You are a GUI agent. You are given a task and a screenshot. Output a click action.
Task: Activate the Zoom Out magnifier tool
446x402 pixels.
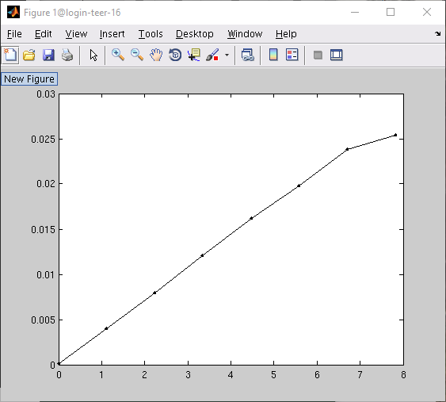click(x=137, y=55)
